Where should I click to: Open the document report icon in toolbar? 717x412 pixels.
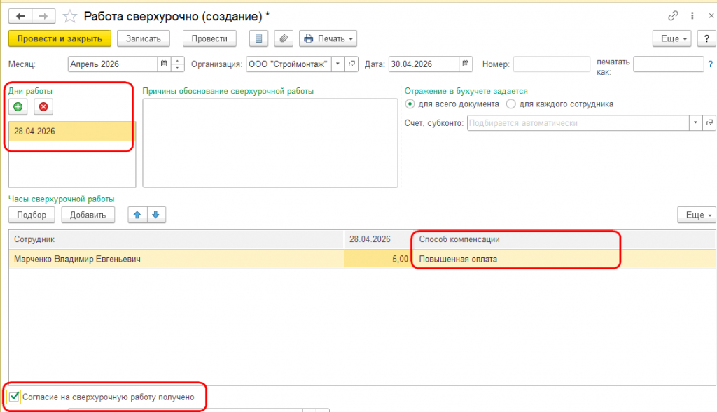tap(258, 39)
